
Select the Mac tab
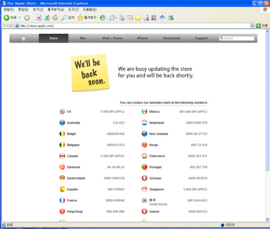click(x=83, y=38)
